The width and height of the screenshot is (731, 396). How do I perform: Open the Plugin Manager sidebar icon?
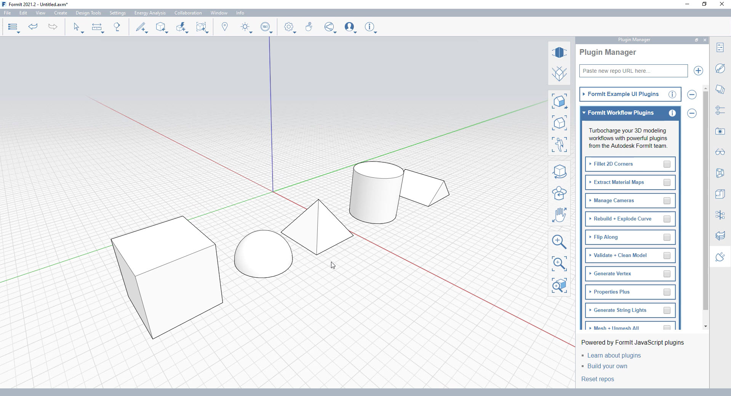coord(720,257)
